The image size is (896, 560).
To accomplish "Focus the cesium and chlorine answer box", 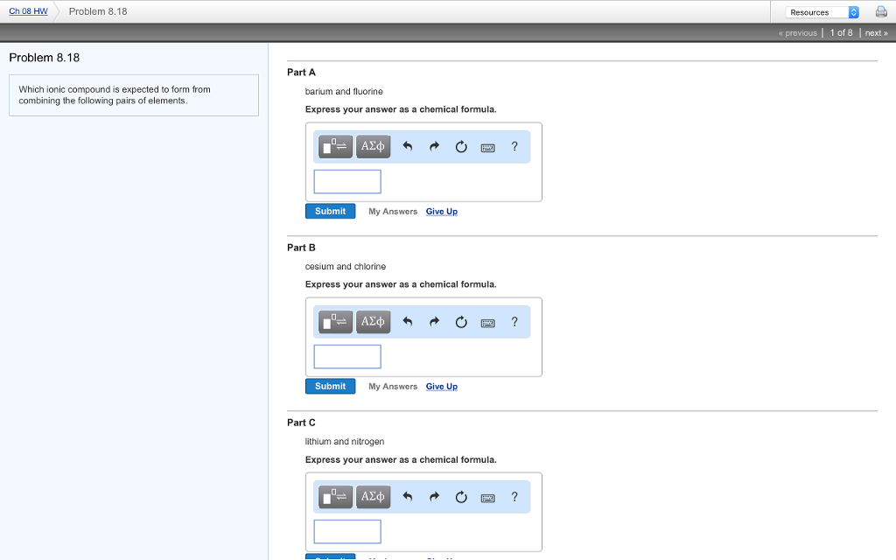I will click(x=347, y=357).
